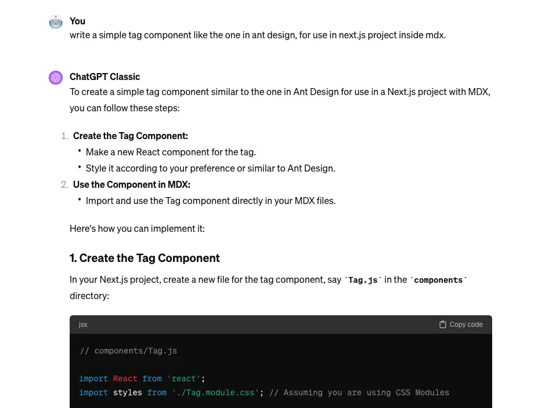Select the "Use the Component in MDX:" item
Screen dimensions: 556x408
131,184
